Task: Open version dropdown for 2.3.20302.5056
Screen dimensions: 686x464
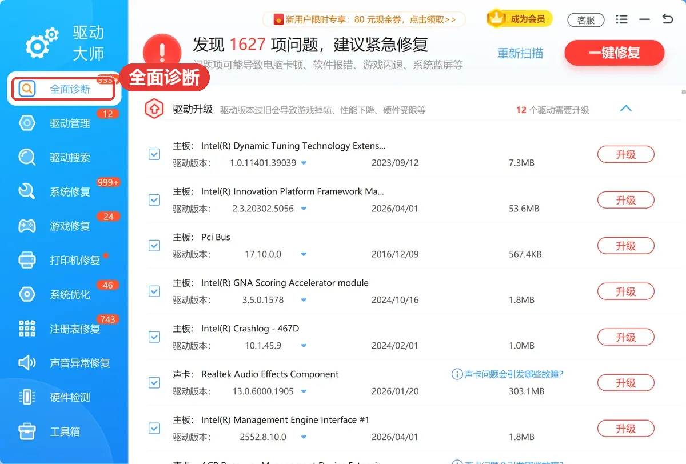Action: pyautogui.click(x=304, y=209)
